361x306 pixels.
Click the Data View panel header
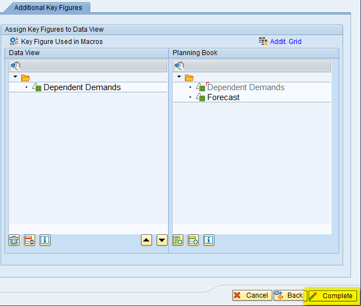coord(86,53)
